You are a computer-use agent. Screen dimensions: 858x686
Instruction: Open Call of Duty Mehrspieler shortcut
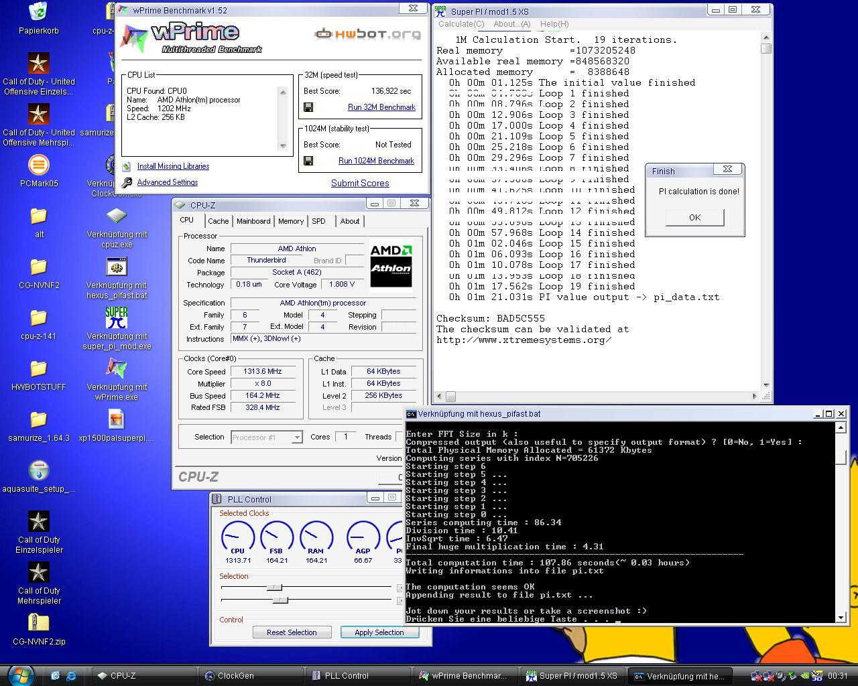coord(38,572)
